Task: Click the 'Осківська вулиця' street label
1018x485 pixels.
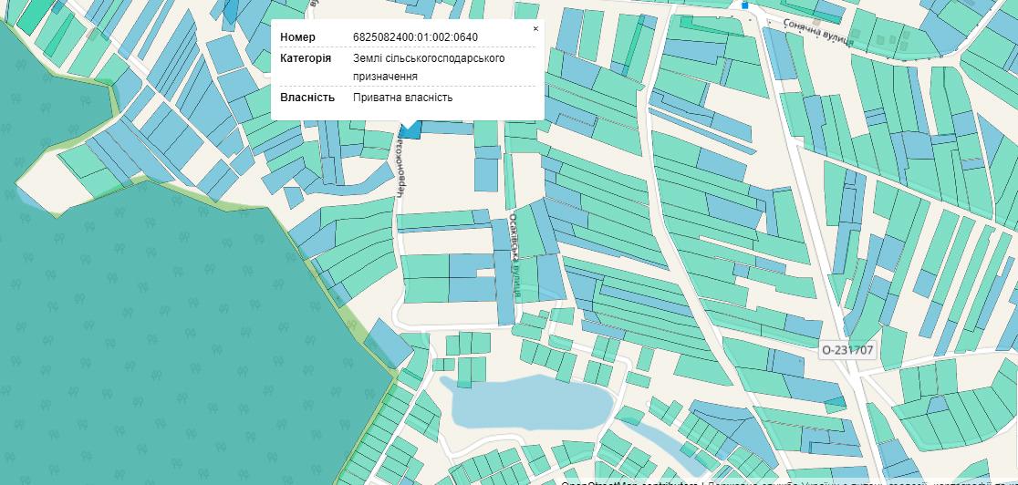Action: click(515, 255)
